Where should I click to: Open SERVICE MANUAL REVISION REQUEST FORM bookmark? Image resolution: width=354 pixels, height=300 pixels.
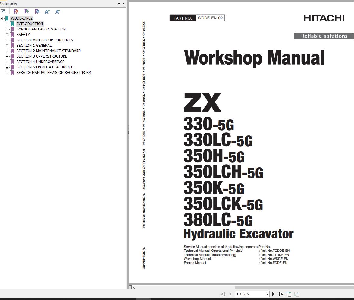click(x=54, y=73)
